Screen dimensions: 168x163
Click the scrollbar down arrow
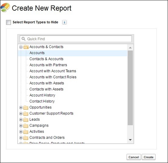pyautogui.click(x=130, y=140)
